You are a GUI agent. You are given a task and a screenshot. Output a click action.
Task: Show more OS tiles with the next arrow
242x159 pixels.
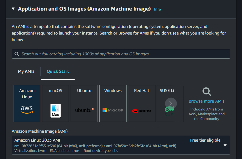pos(171,103)
